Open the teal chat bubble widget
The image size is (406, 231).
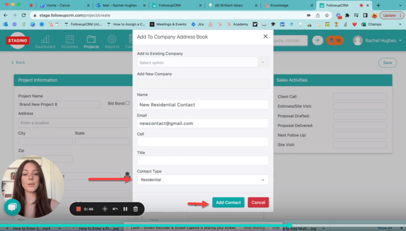point(12,207)
